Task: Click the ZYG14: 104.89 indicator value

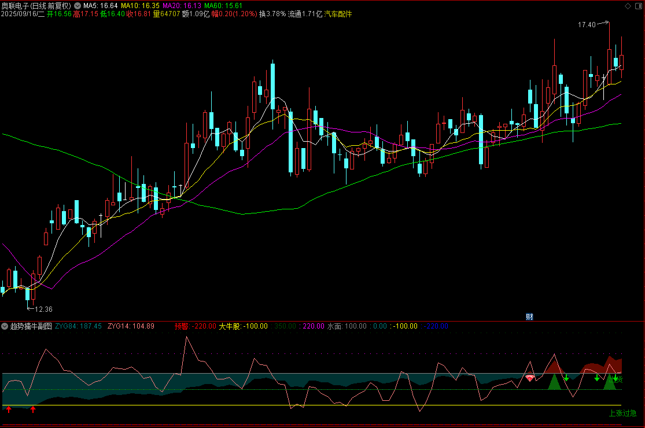Action: pyautogui.click(x=131, y=326)
